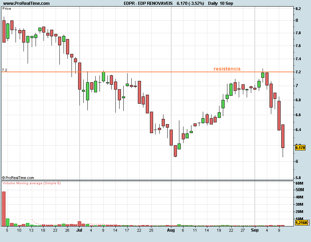The width and height of the screenshot is (311, 242).
Task: Click the 5.8 price axis label
Action: (298, 178)
